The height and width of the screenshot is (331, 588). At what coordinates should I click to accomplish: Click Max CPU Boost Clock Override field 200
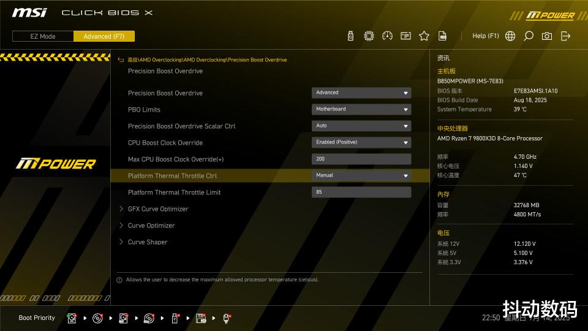tap(361, 159)
